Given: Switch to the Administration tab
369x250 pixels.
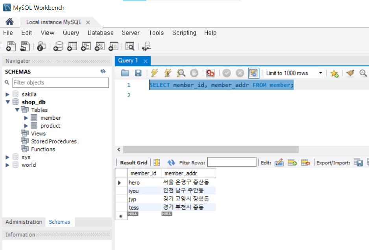Looking at the screenshot, I should [x=24, y=222].
